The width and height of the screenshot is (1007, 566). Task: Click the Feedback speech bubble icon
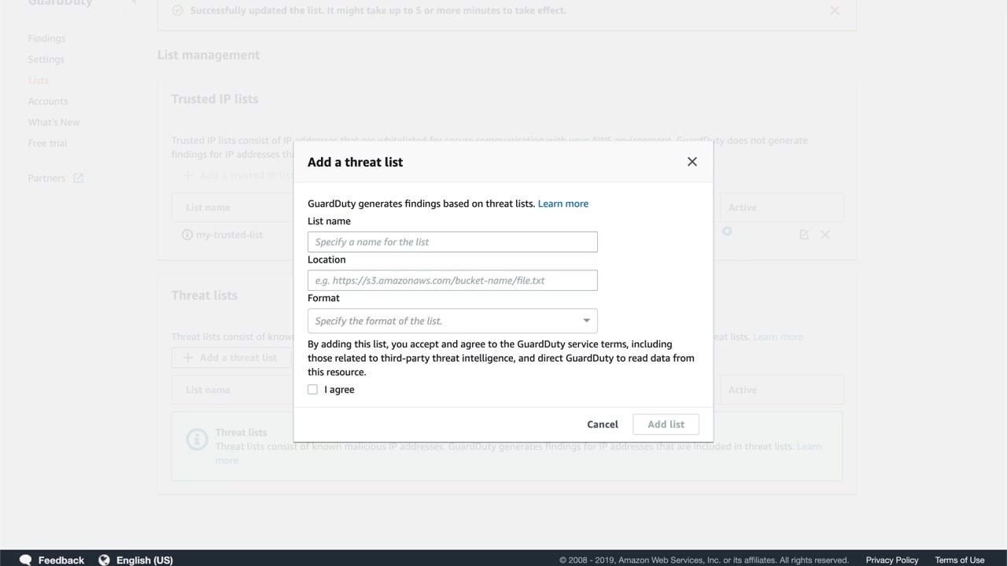pos(26,560)
